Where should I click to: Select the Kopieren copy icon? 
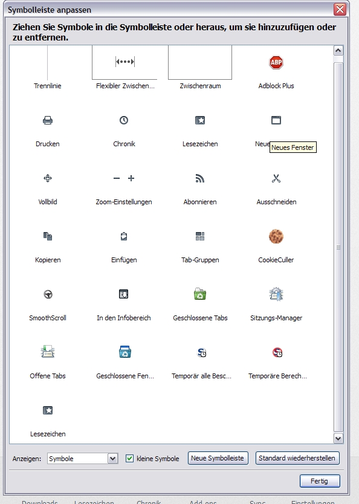(48, 236)
